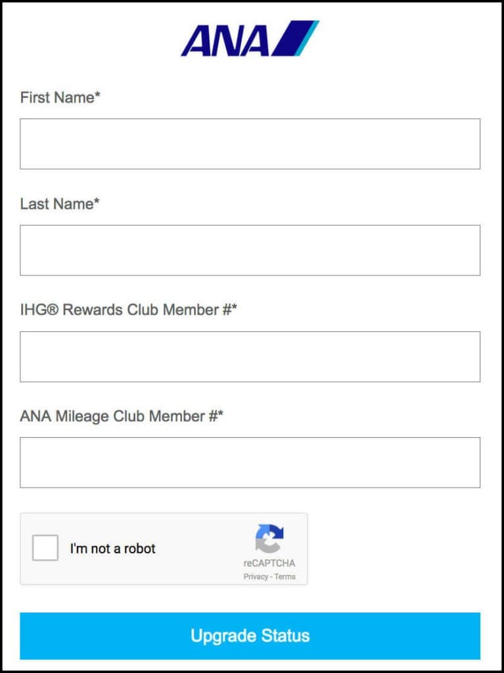The width and height of the screenshot is (504, 673).
Task: Click the blue stripe emblem beside ANA
Action: click(x=295, y=38)
